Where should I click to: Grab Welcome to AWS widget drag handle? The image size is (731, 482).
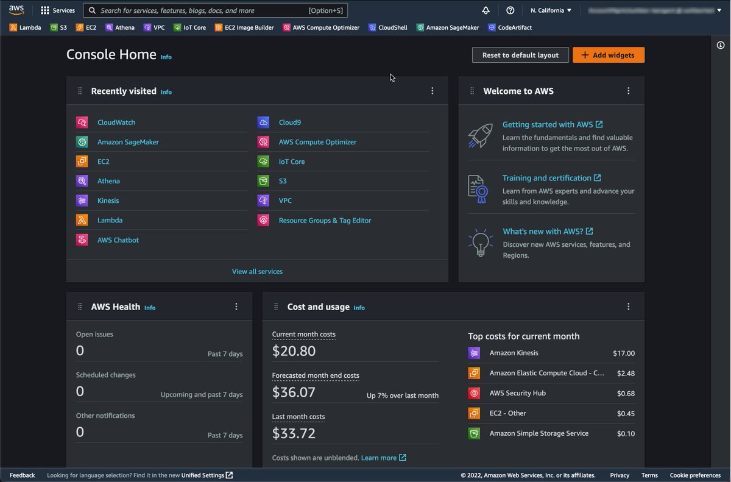[471, 91]
